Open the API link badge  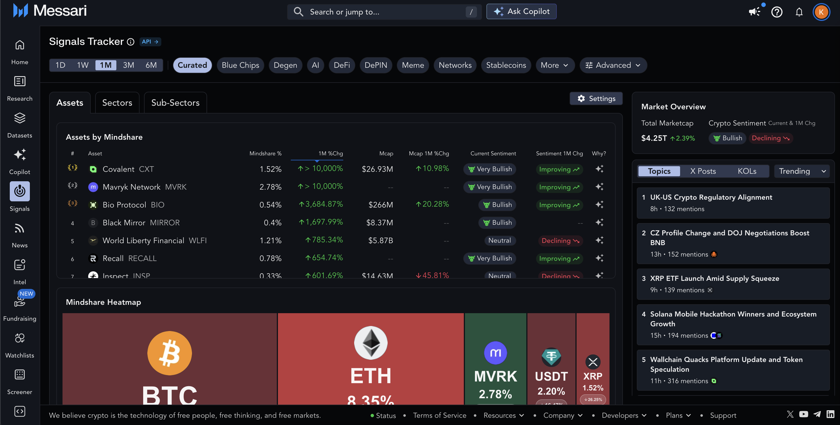150,42
